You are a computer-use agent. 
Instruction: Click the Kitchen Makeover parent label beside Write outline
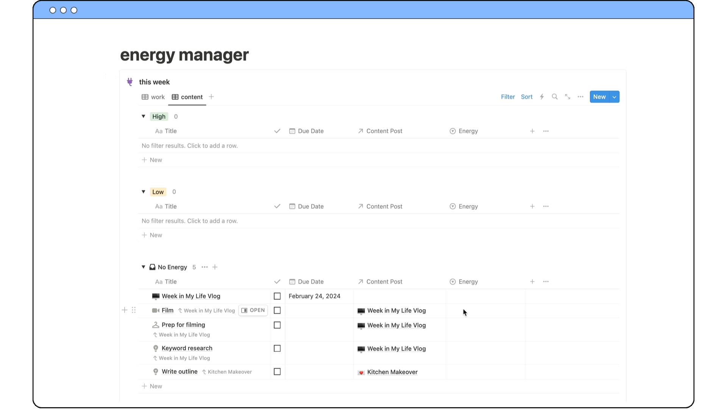click(x=227, y=372)
